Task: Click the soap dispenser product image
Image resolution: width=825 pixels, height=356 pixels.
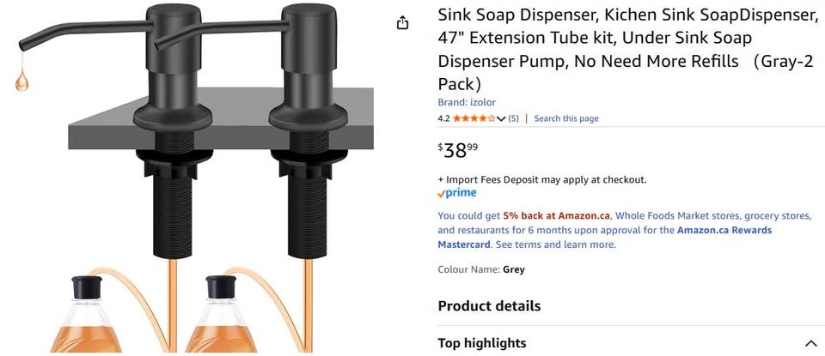Action: pos(195,178)
